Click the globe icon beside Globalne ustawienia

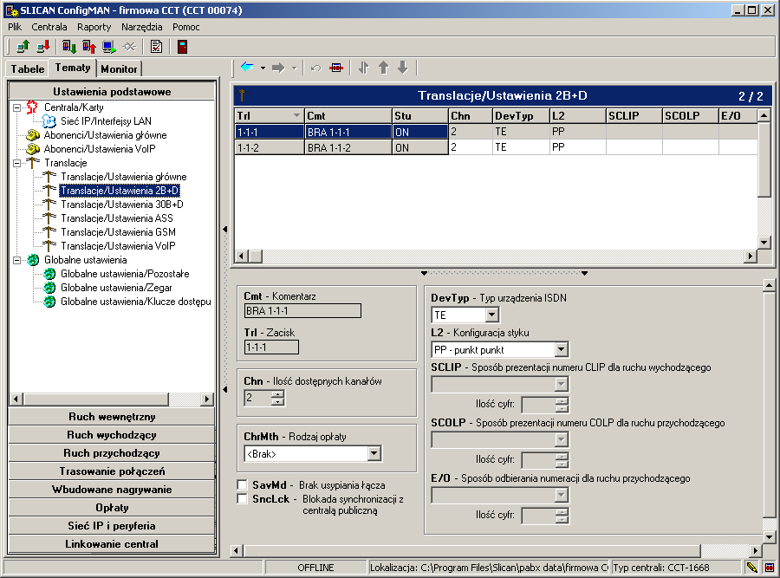33,260
